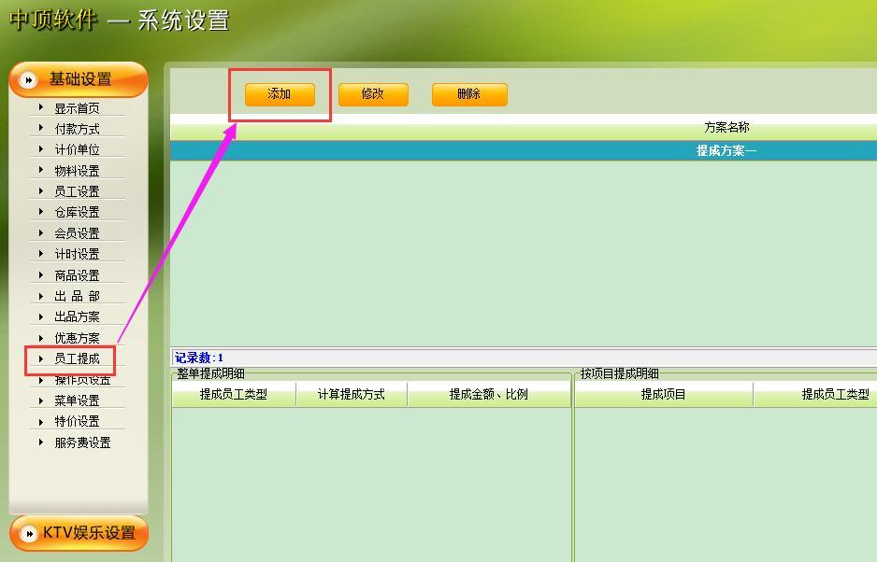Click the arrow bullet beside 仓库设置
The width and height of the screenshot is (877, 562).
click(x=41, y=211)
